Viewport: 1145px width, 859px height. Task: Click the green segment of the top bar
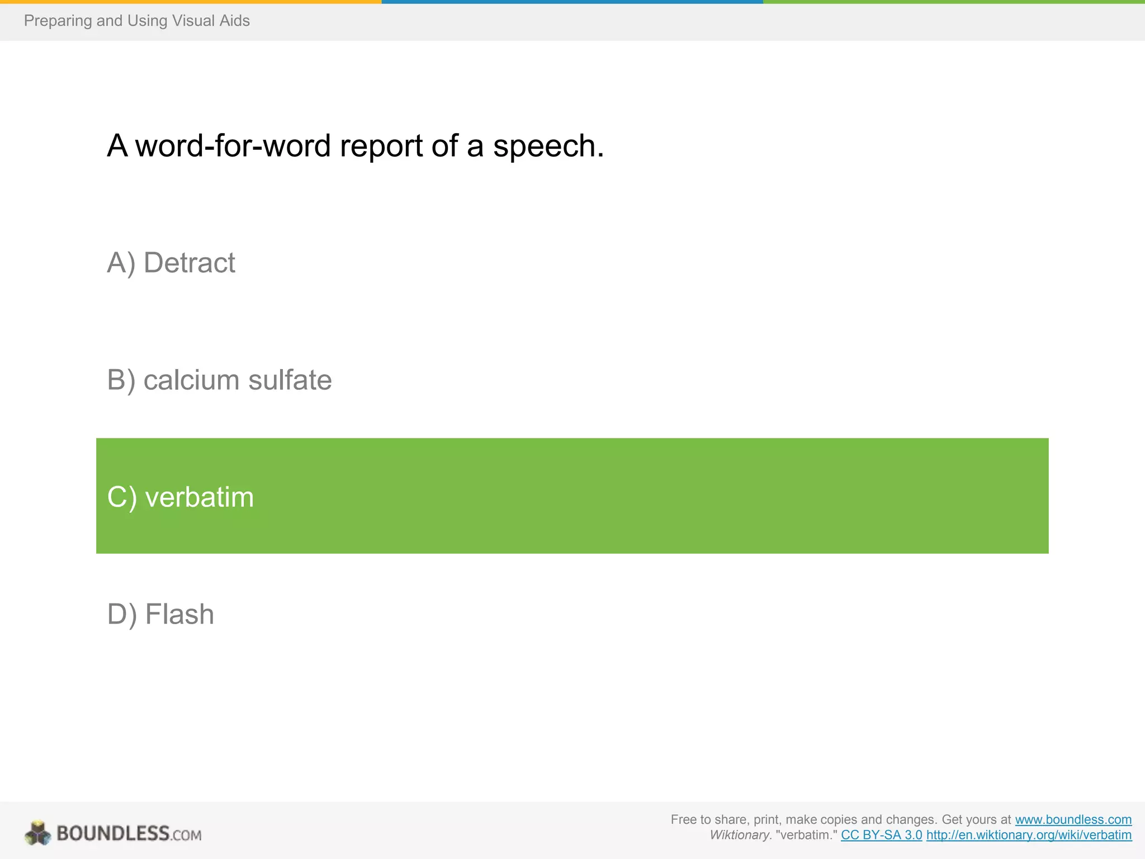tap(954, 2)
